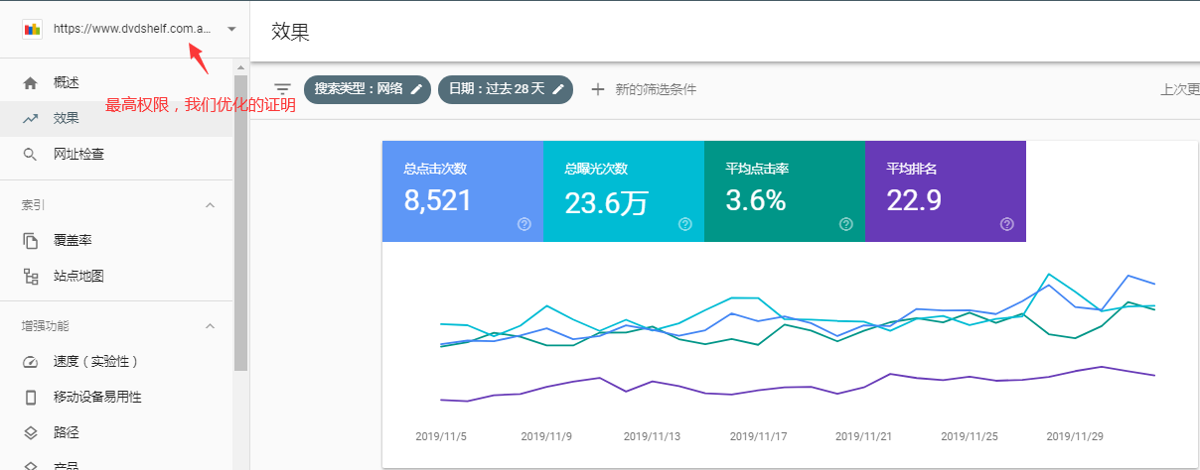Click the 效果 page title
1200x470 pixels.
(x=291, y=32)
